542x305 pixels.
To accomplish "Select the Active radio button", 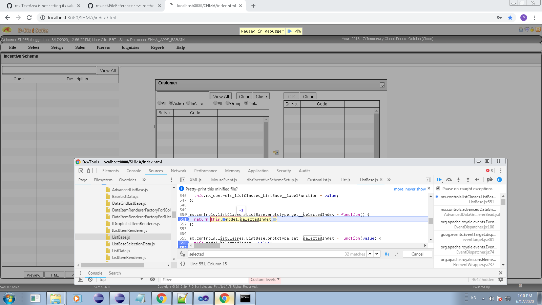I will (171, 103).
